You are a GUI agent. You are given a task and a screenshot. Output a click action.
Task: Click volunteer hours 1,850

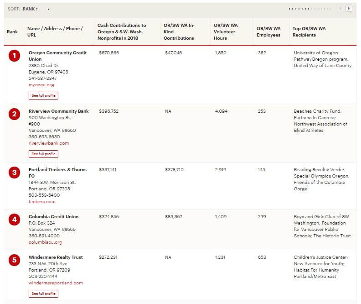[x=221, y=53]
